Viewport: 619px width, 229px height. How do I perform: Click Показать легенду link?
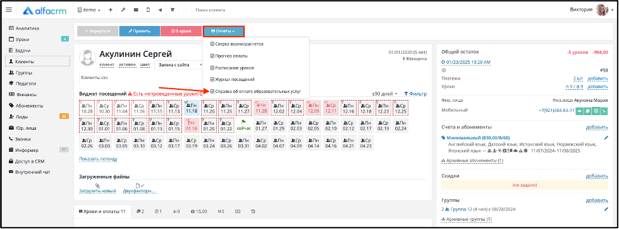(x=98, y=159)
